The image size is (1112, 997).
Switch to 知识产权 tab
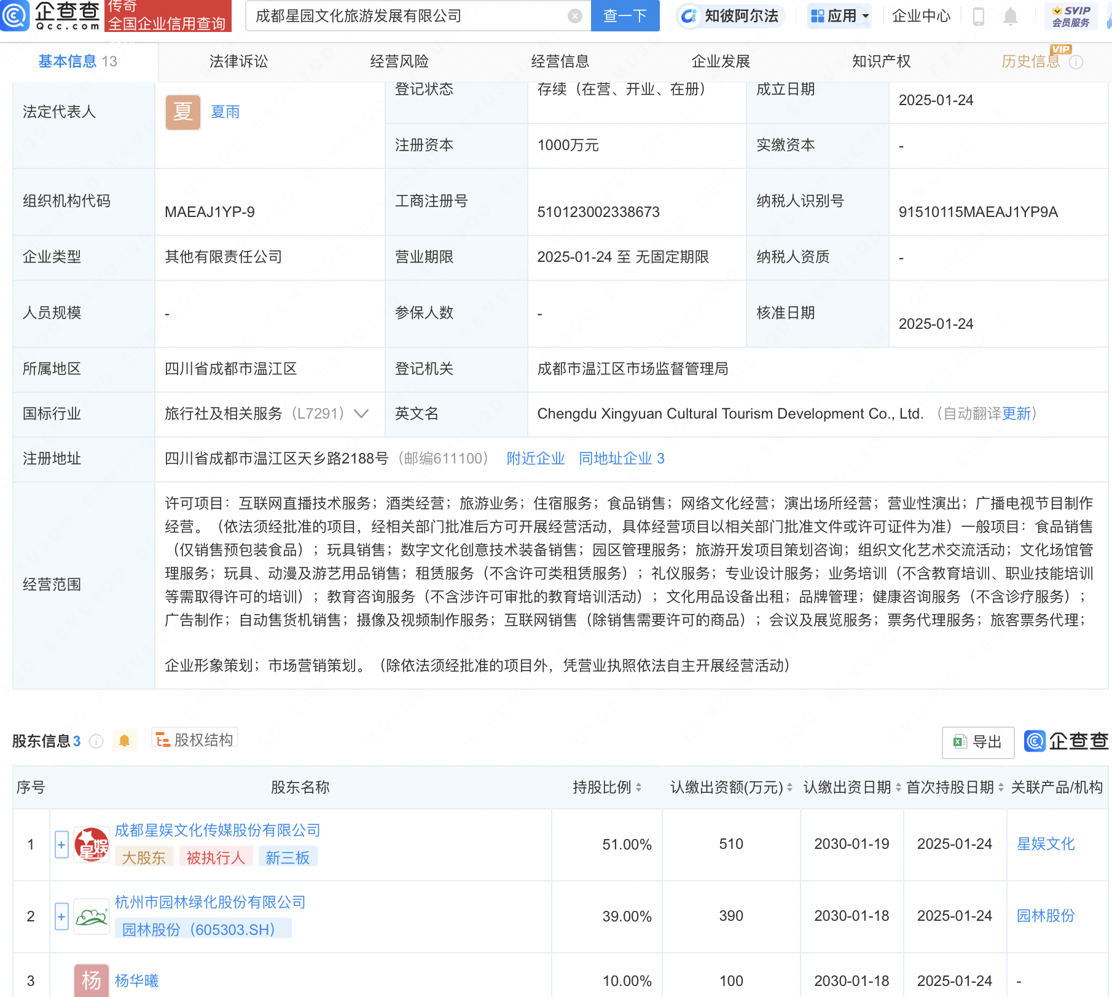click(881, 61)
